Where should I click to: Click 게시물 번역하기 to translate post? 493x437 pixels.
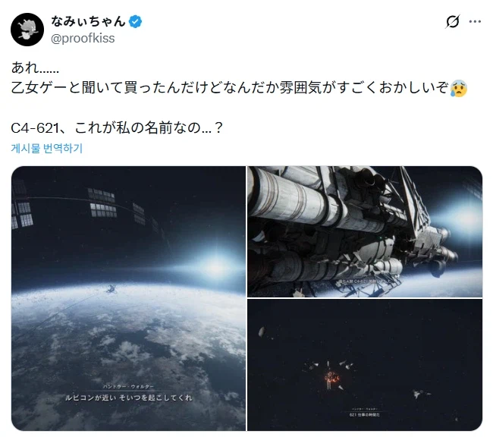click(x=47, y=148)
